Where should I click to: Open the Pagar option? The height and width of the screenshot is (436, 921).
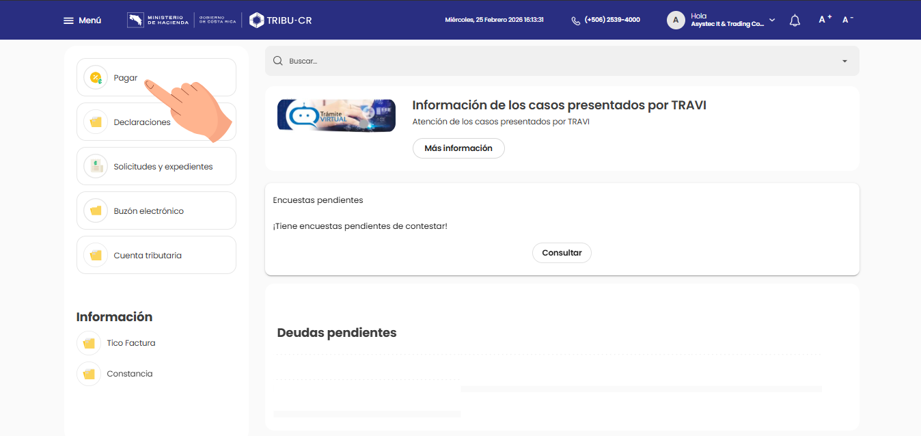pos(126,78)
